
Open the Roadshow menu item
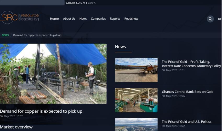tap(131, 19)
